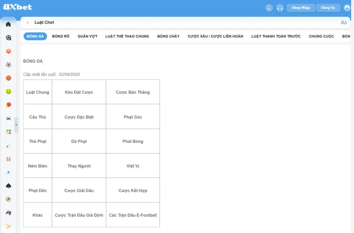The height and width of the screenshot is (233, 354).
Task: Switch to the BÓNG CHÀY tab
Action: click(x=169, y=36)
